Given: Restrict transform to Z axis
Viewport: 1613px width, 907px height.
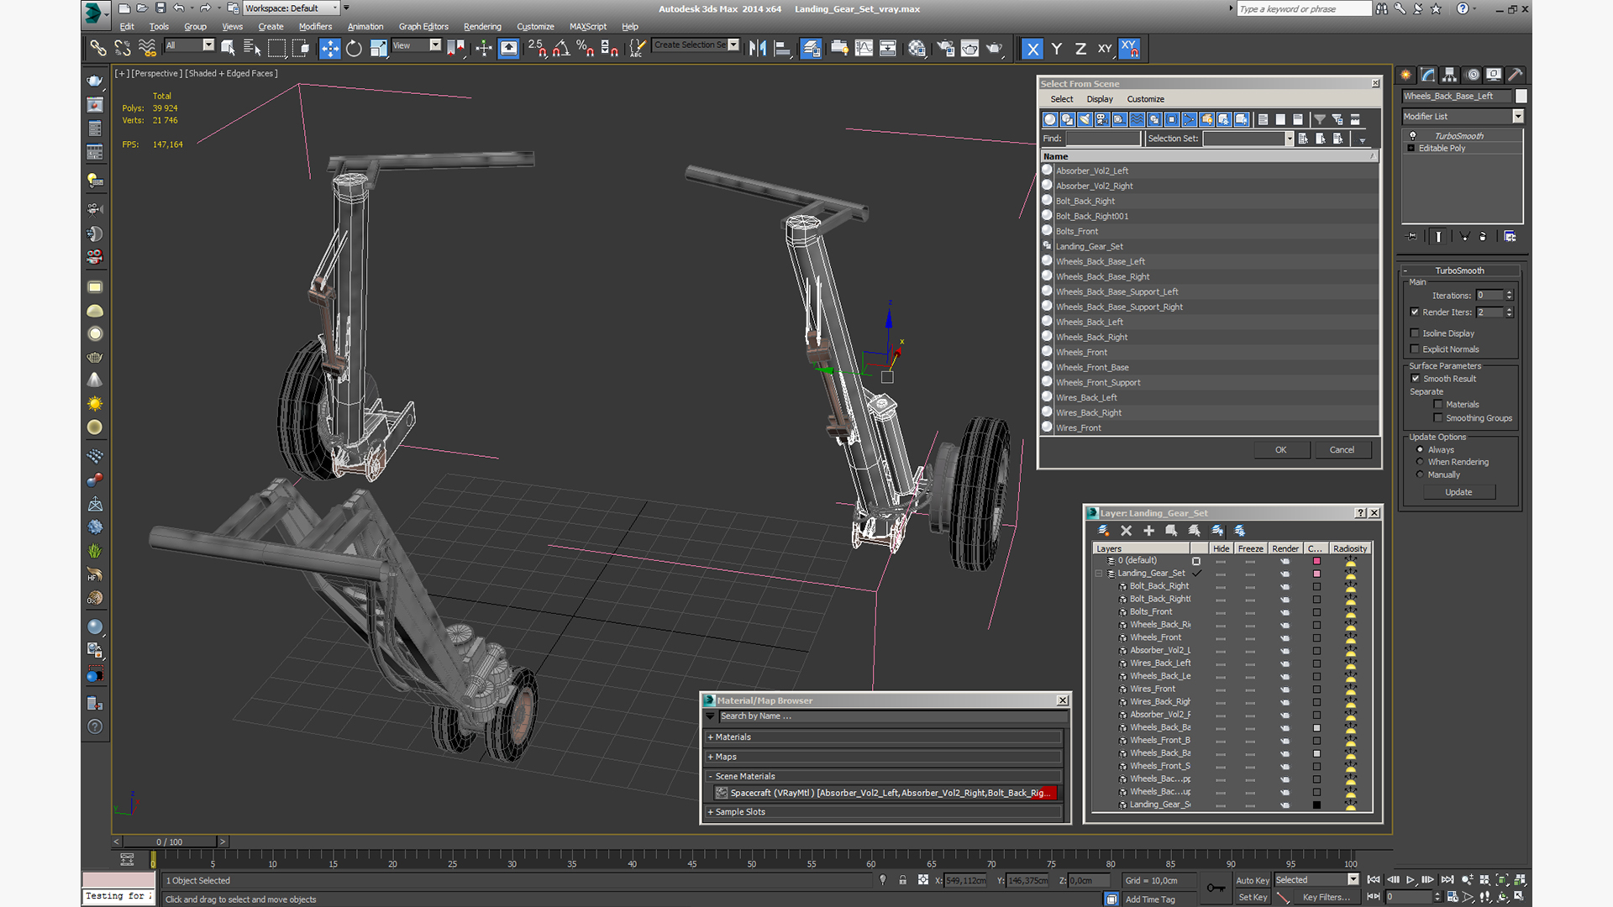Looking at the screenshot, I should point(1080,49).
